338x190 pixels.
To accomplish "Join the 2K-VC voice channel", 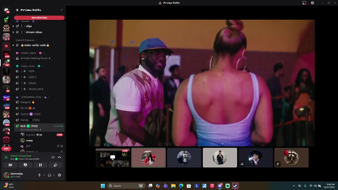I will [39, 108].
